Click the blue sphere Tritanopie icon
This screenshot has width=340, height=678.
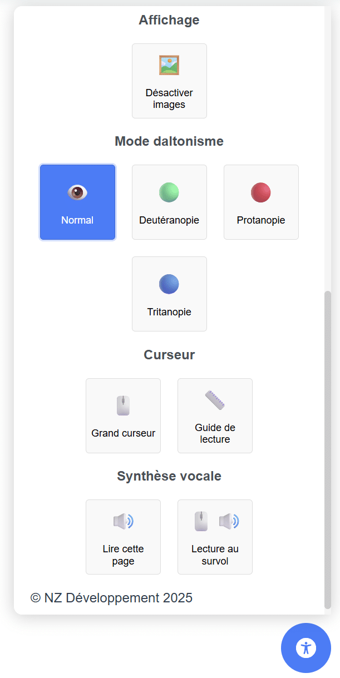(169, 284)
